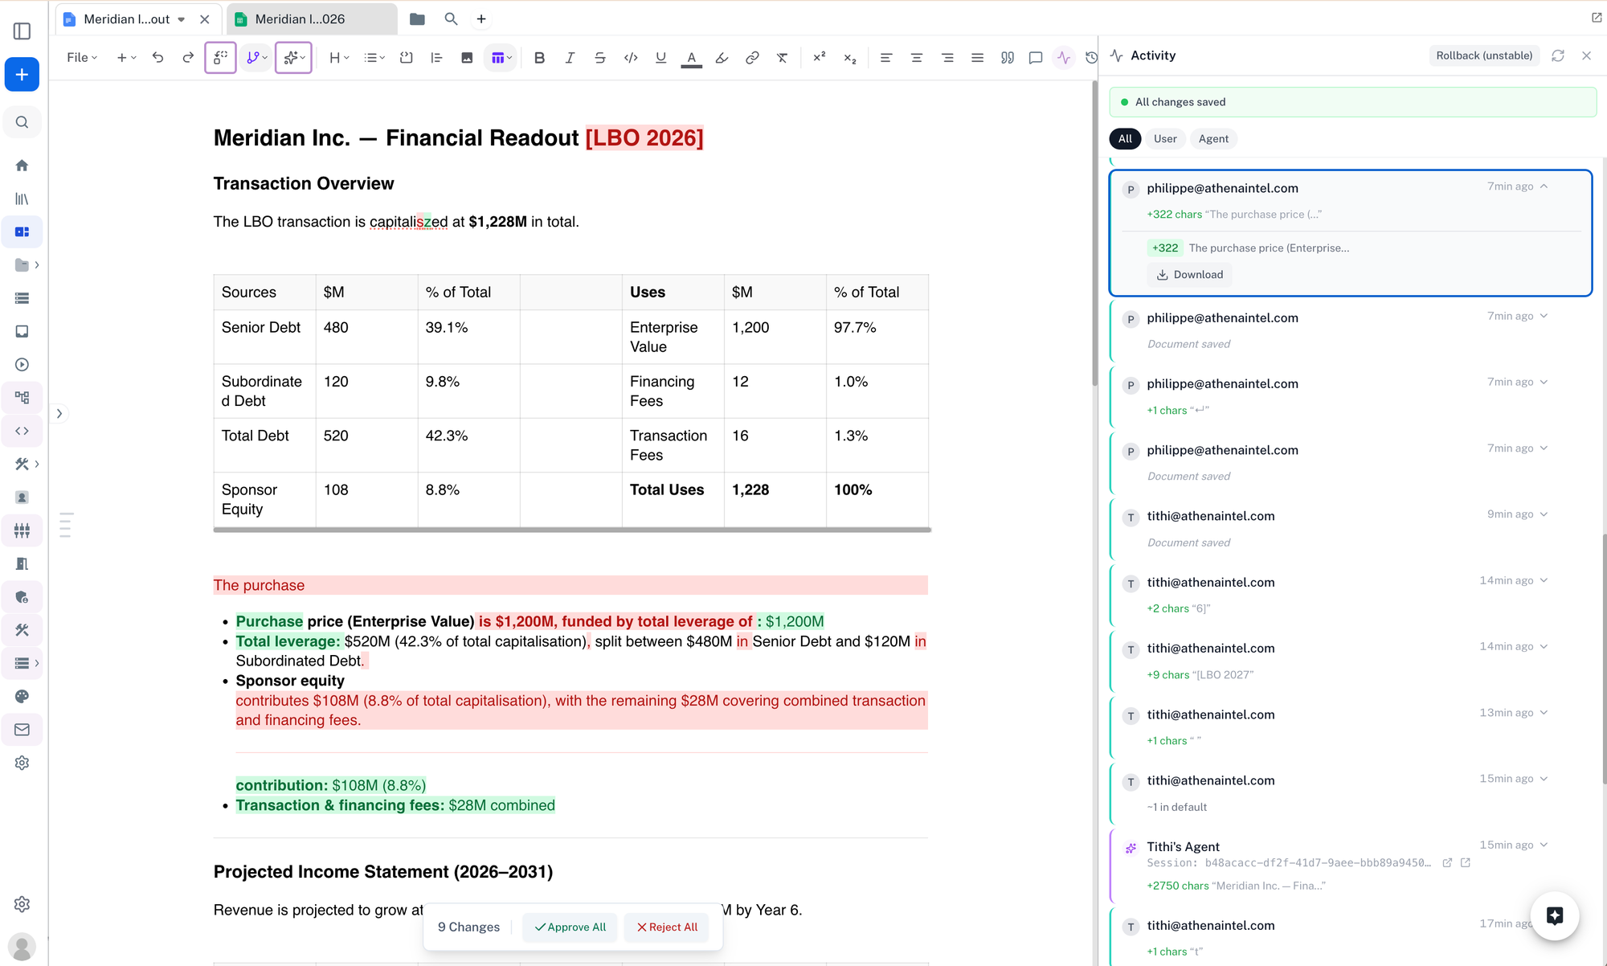Click the italic formatting icon
This screenshot has width=1607, height=966.
(x=570, y=58)
